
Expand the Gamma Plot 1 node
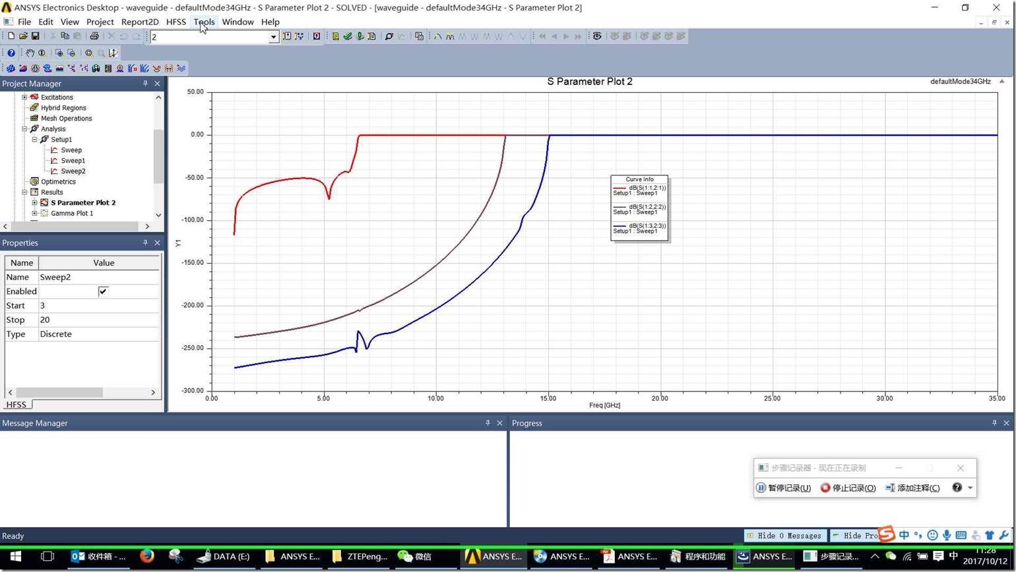(34, 214)
